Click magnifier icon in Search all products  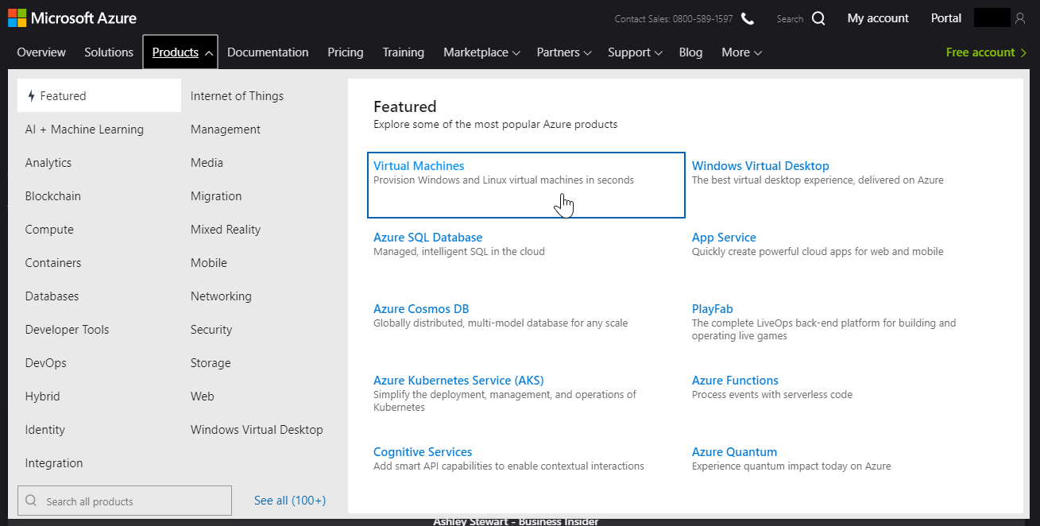31,501
